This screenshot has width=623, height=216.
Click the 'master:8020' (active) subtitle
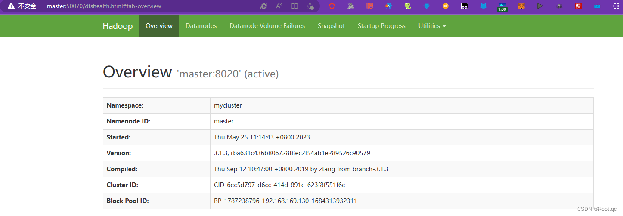(x=228, y=74)
